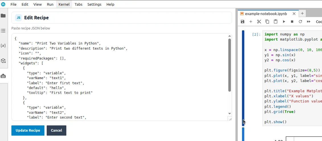
Task: Click the "description" line in recipe JSON
Action: pos(73,49)
